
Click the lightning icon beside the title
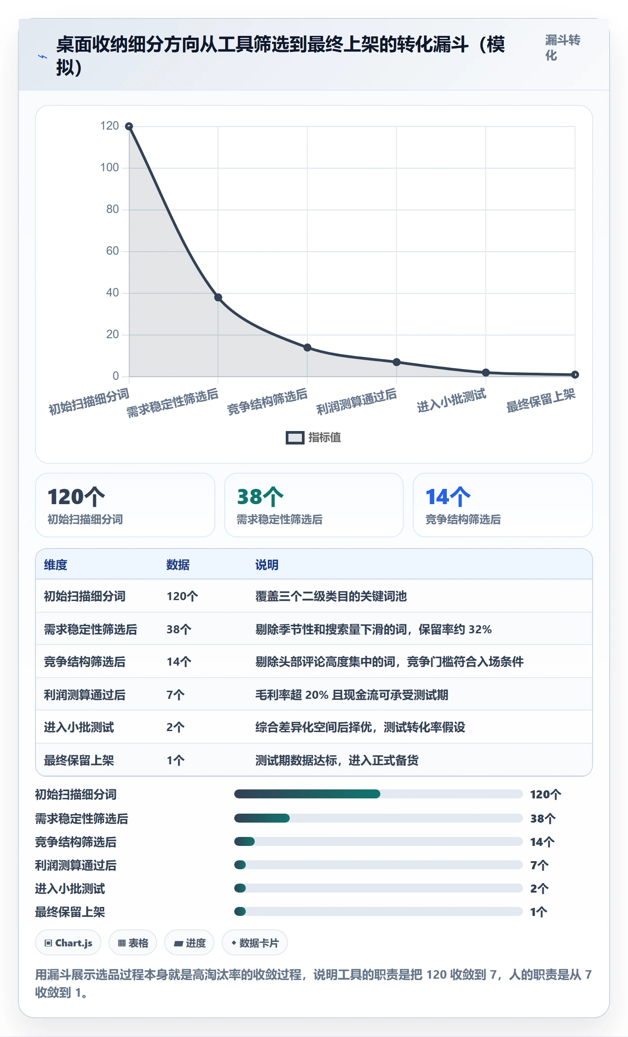point(43,57)
